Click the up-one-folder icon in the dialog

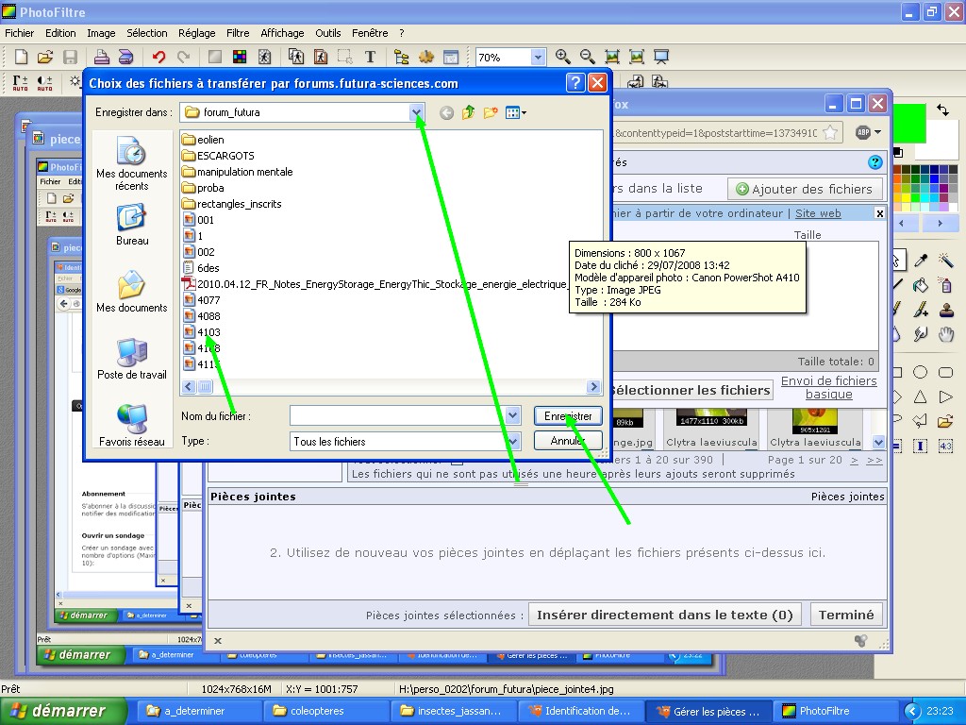[468, 112]
